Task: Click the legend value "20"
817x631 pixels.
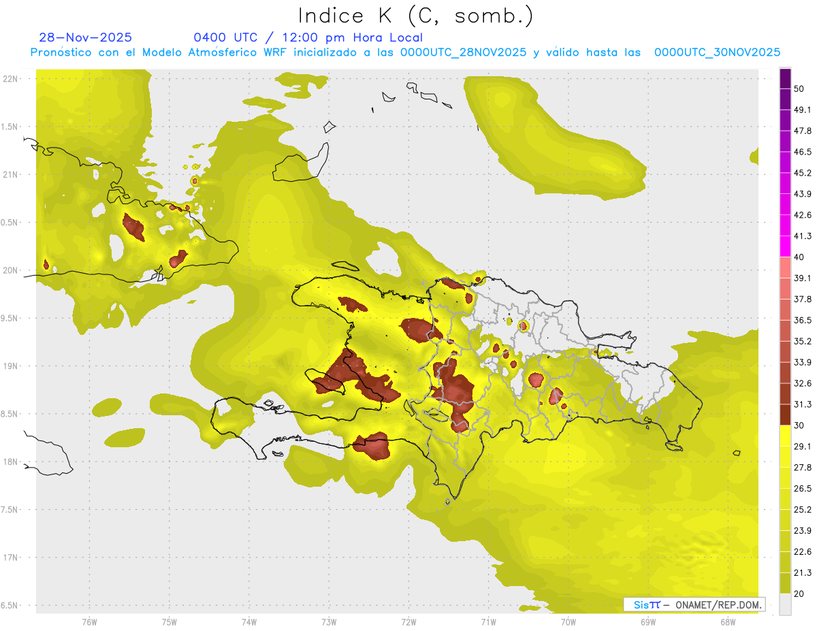Action: [x=800, y=594]
